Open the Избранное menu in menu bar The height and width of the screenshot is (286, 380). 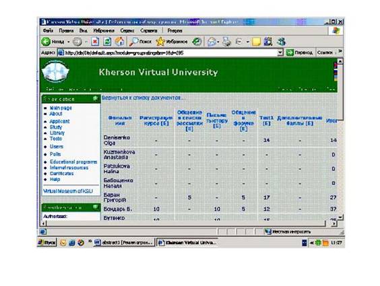click(104, 31)
